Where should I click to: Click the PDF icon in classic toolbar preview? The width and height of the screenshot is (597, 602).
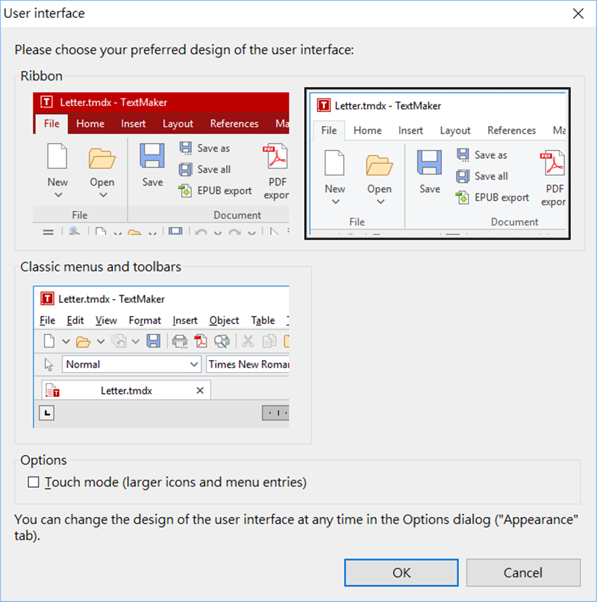201,341
